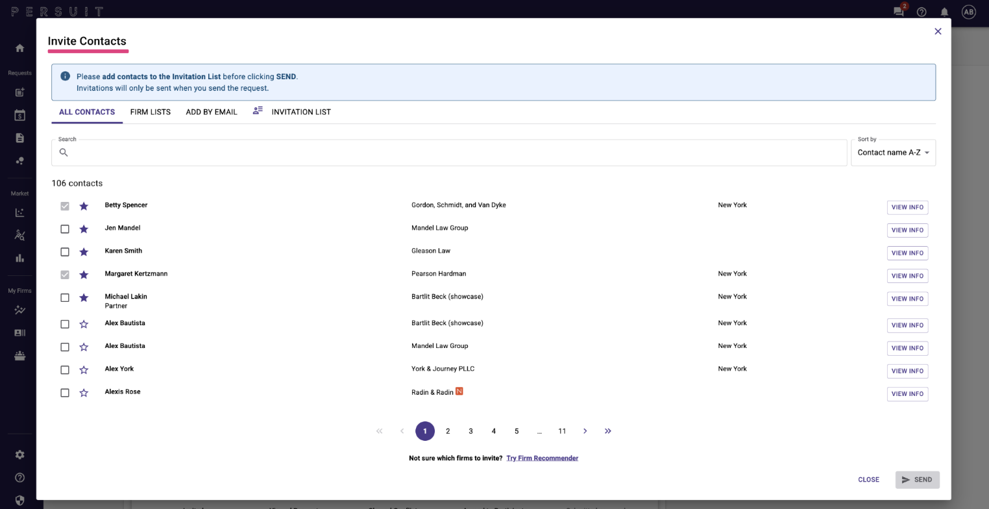Viewport: 989px width, 509px height.
Task: Open the settings gear in sidebar
Action: (x=19, y=454)
